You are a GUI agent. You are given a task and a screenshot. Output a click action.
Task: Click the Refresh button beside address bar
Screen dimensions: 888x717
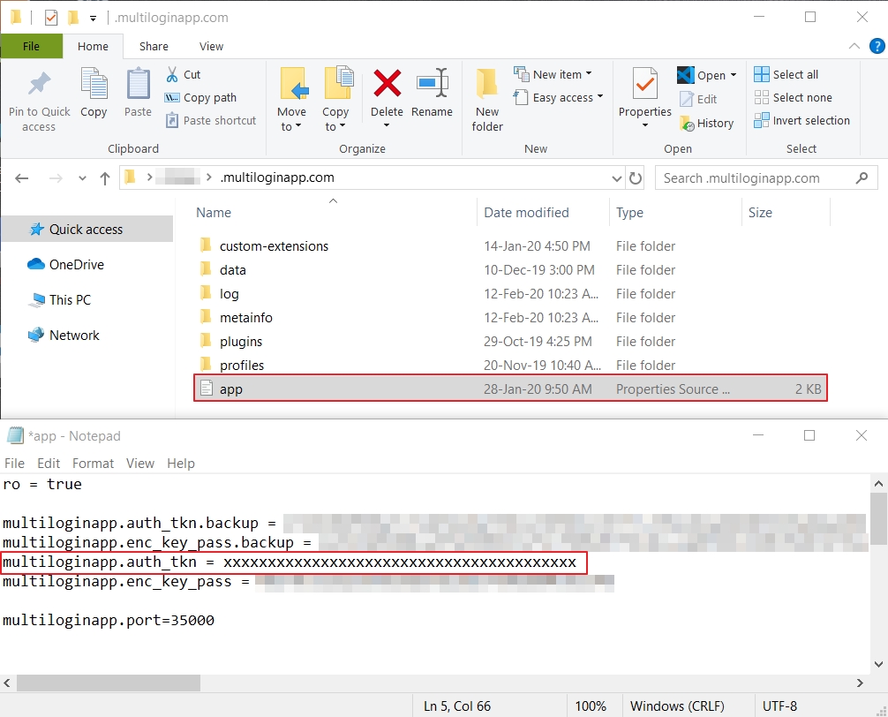coord(636,178)
